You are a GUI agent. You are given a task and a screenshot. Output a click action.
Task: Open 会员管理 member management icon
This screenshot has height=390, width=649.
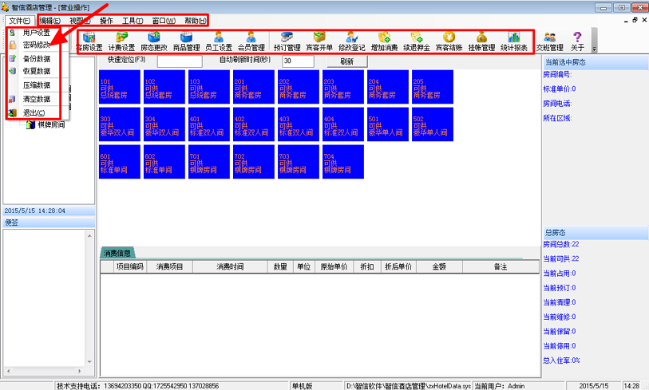251,41
